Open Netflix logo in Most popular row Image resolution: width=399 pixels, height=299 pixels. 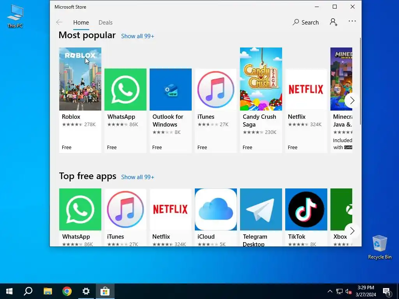306,90
